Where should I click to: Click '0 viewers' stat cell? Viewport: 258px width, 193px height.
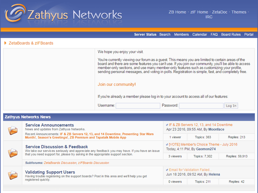(x=175, y=182)
